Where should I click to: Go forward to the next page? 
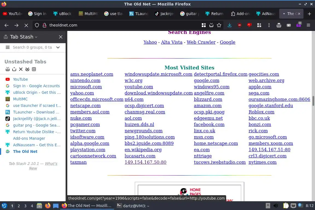(x=16, y=25)
